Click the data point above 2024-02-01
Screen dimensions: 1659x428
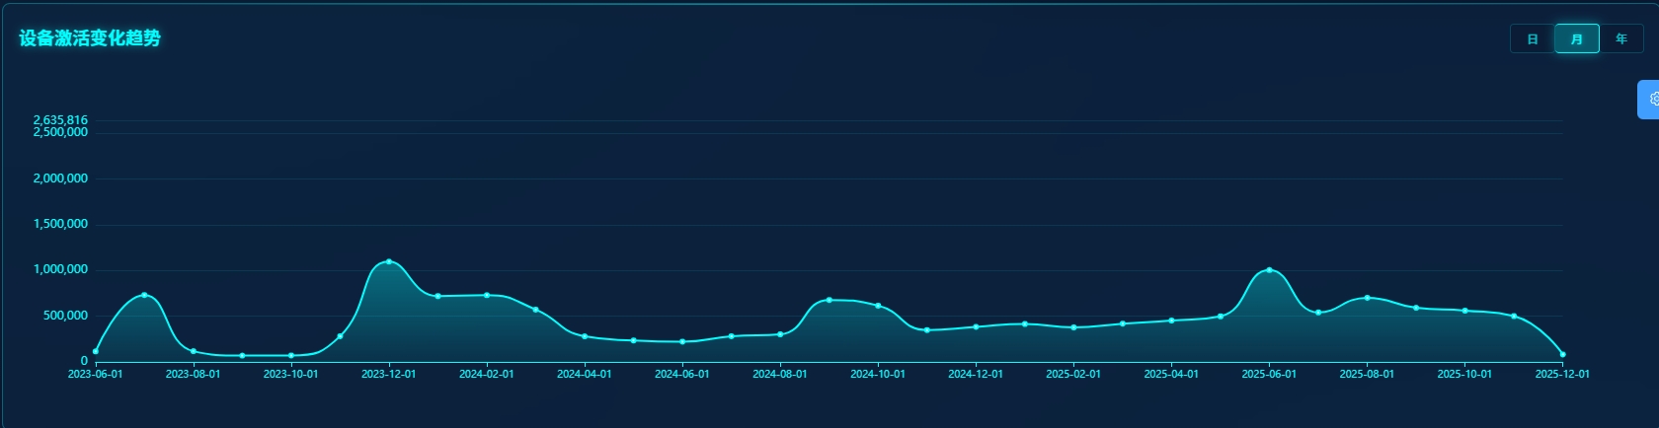pos(487,295)
